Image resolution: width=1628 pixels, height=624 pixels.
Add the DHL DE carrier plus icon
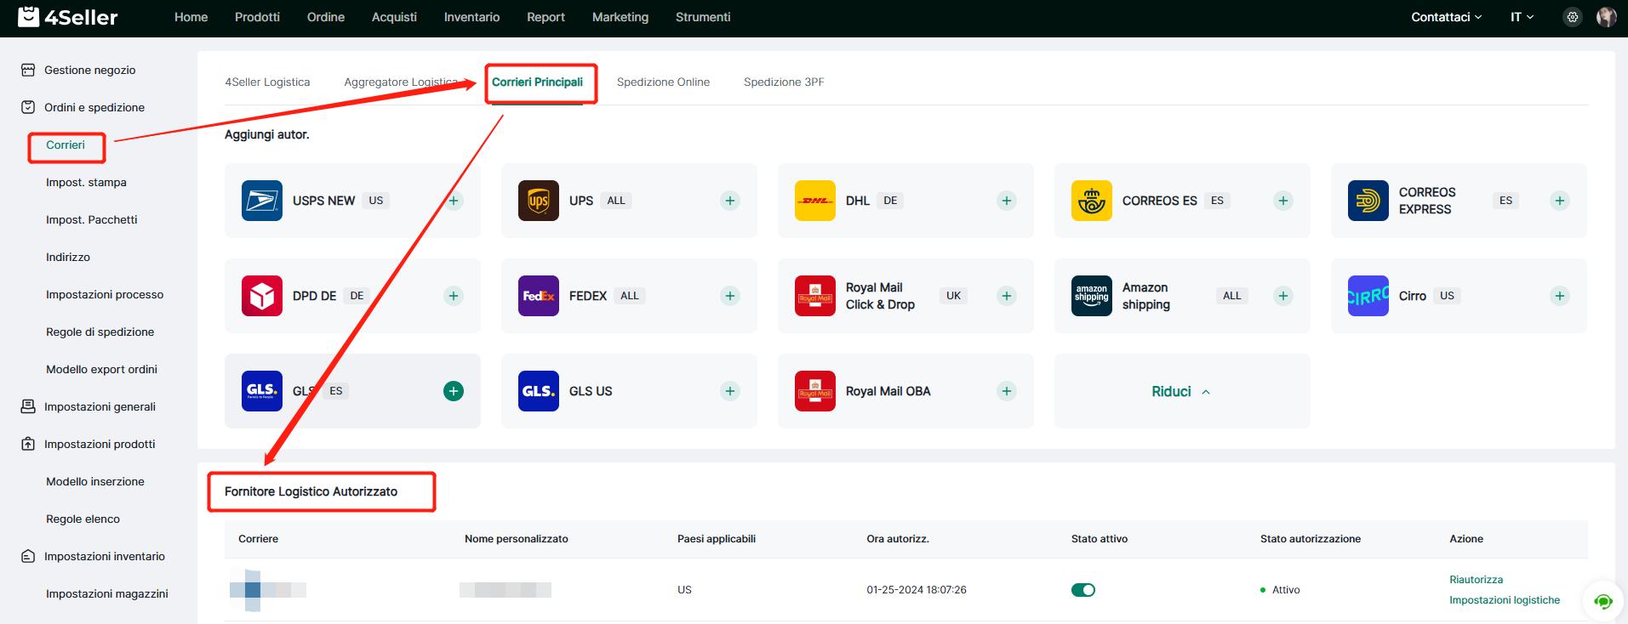1007,201
